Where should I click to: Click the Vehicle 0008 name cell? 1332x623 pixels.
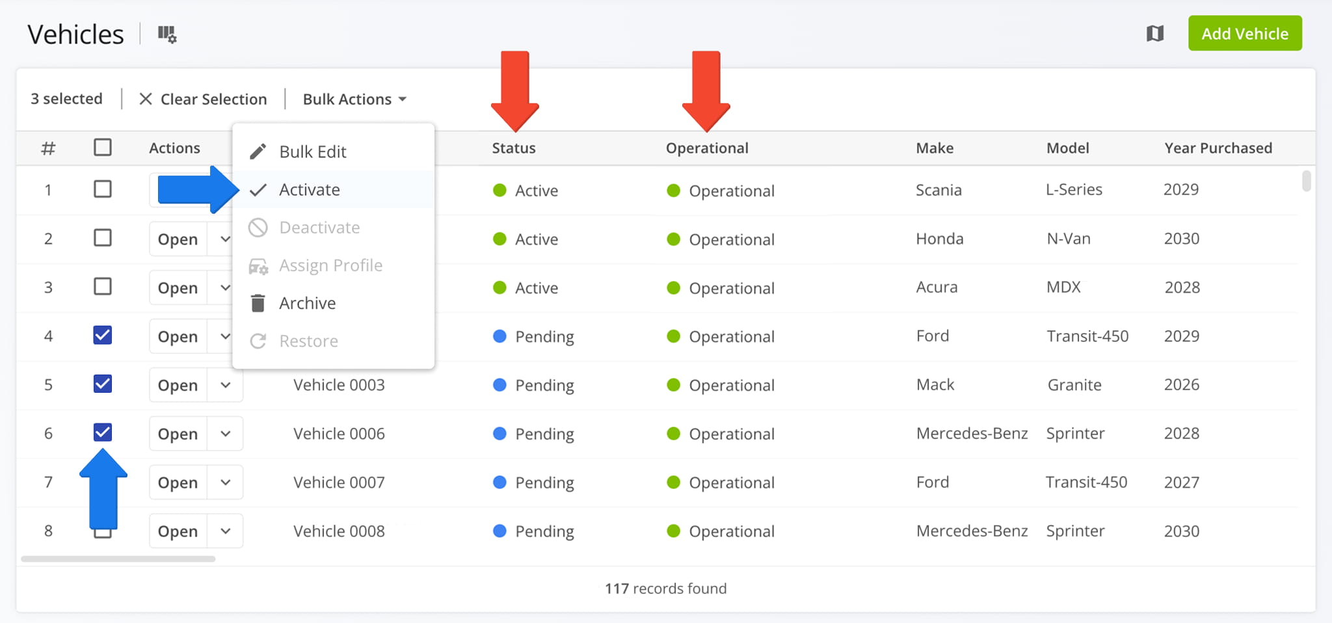(339, 531)
